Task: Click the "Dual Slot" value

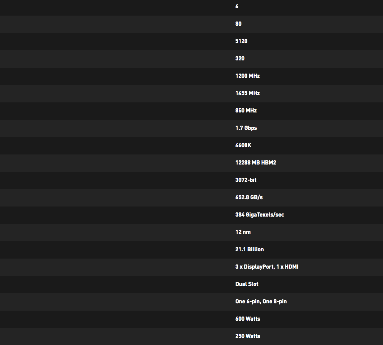Action: tap(247, 284)
